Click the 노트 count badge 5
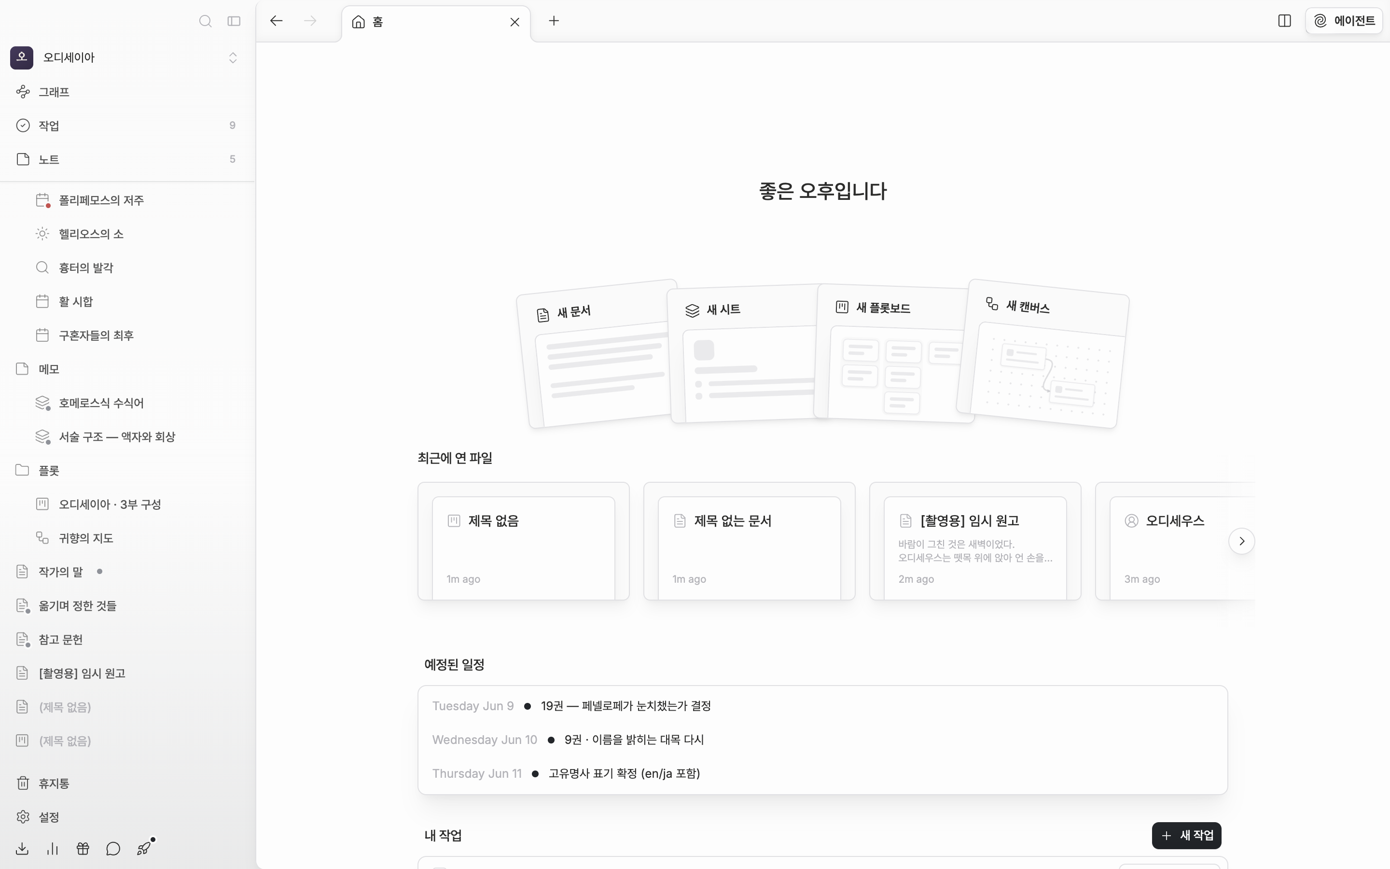Screen dimensions: 1390x869 pyautogui.click(x=232, y=159)
